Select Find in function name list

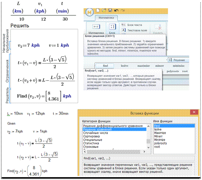[174, 126]
